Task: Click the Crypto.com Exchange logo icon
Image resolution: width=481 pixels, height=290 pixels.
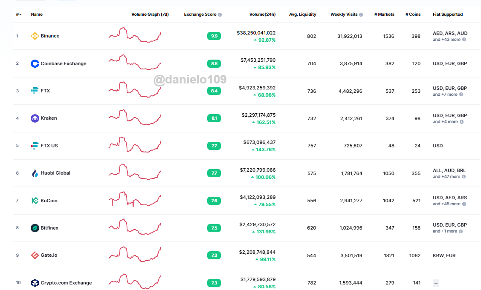Action: [x=35, y=283]
